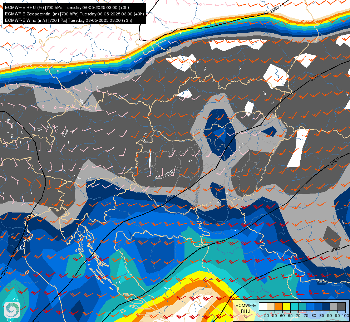Click the legend value 50
Image resolution: width=350 pixels, height=322 pixels.
[x=266, y=316]
